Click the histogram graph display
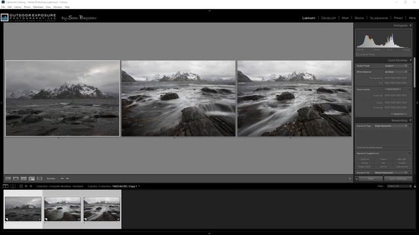Viewport: 419px width, 235px height. [383, 39]
